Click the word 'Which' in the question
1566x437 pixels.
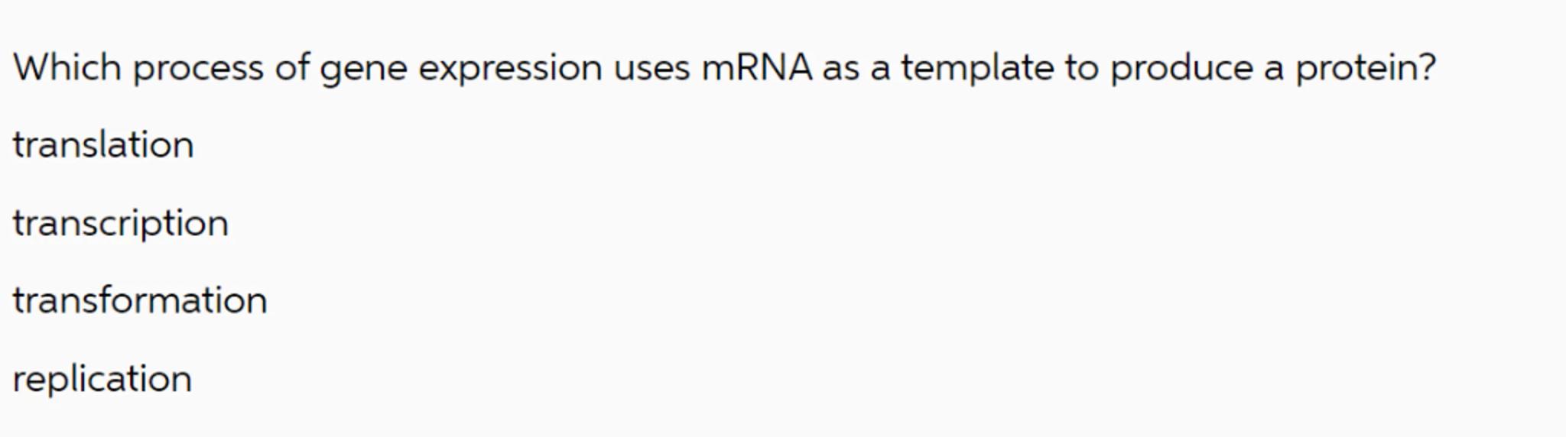(x=67, y=67)
